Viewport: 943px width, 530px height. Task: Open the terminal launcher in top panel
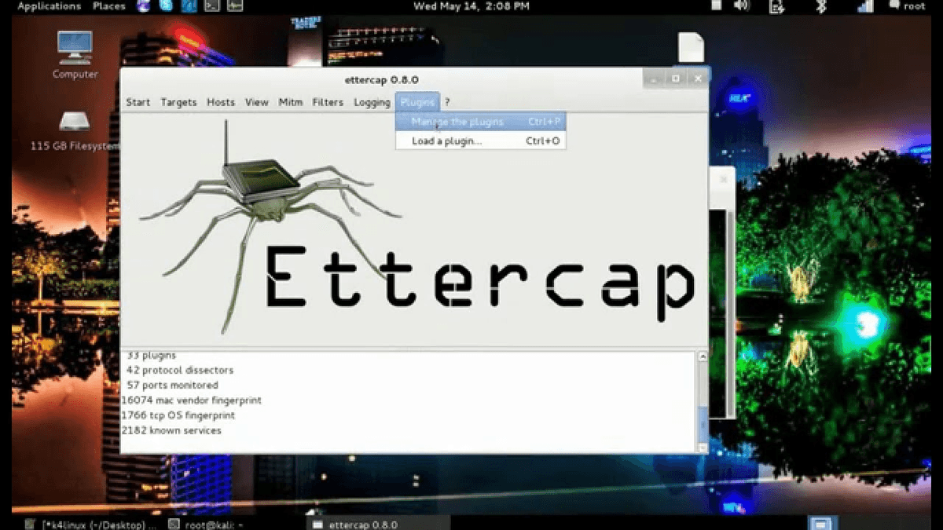click(212, 6)
